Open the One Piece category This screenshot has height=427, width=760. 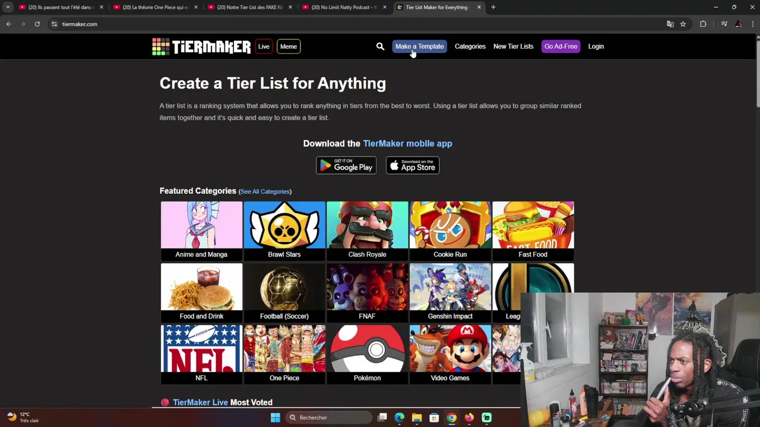pyautogui.click(x=284, y=354)
